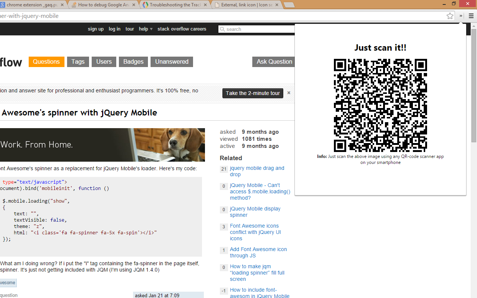Select the Questions navigation tab
Screen dimensions: 477x298
(46, 62)
